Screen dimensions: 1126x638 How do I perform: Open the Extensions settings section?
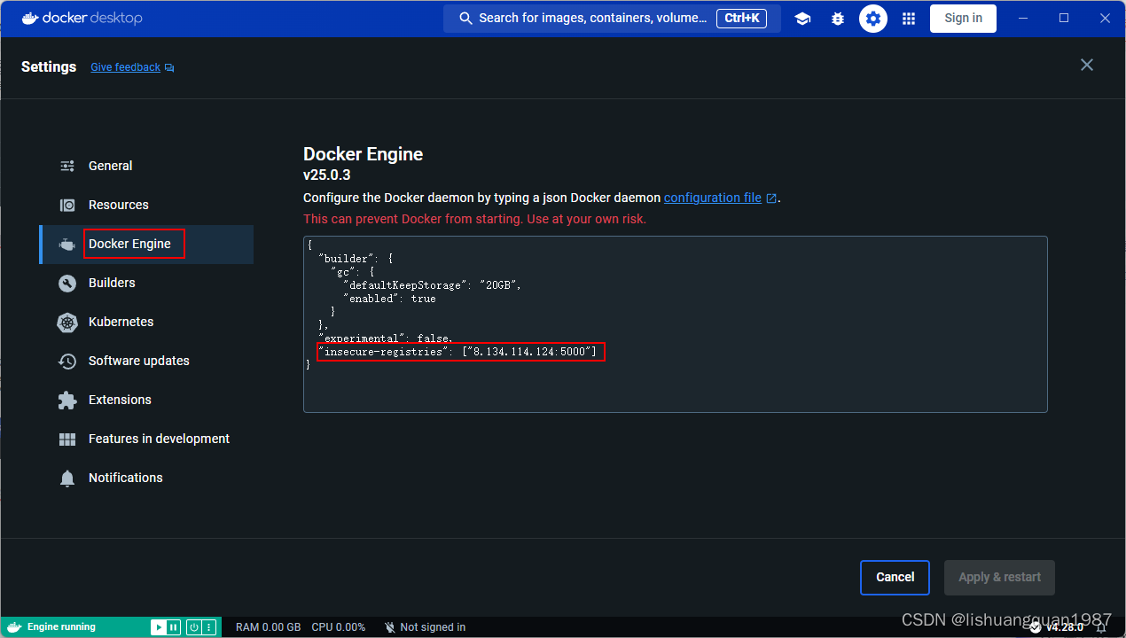(146, 400)
